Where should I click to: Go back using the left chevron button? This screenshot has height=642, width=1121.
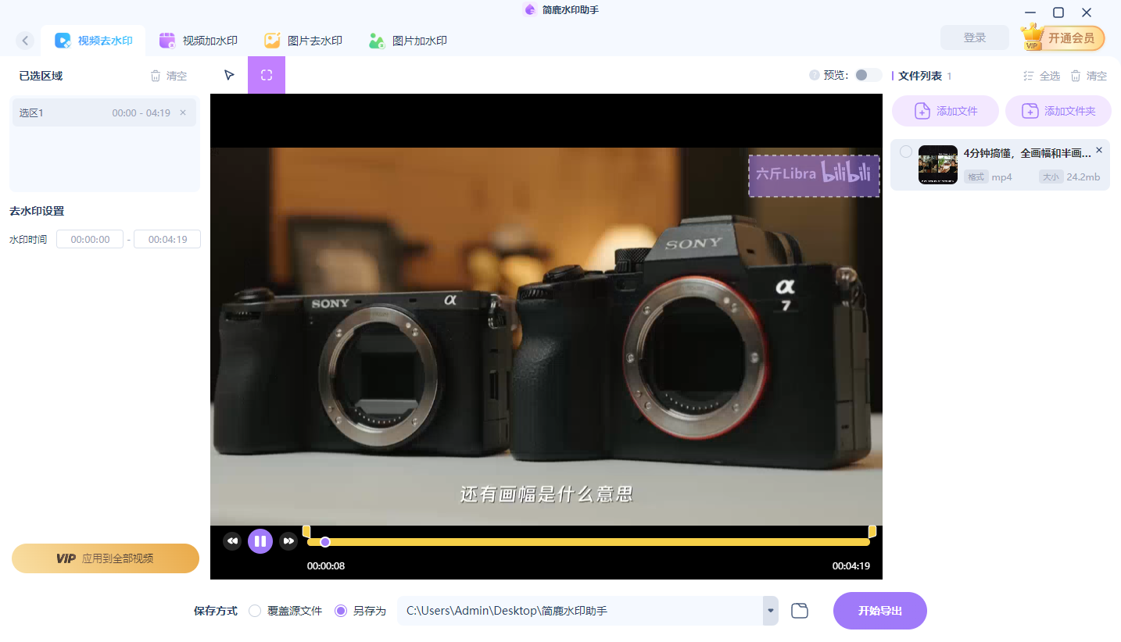(x=25, y=41)
